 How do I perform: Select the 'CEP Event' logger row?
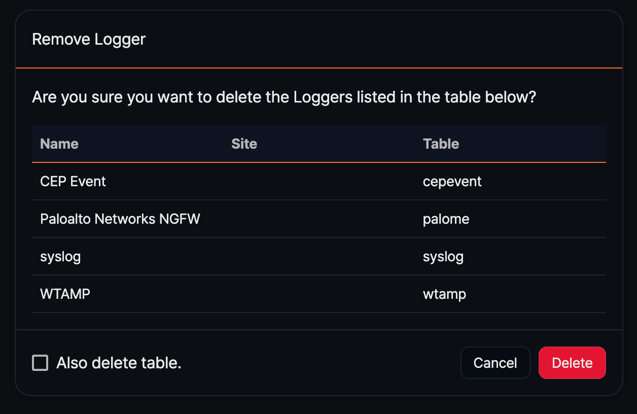73,181
